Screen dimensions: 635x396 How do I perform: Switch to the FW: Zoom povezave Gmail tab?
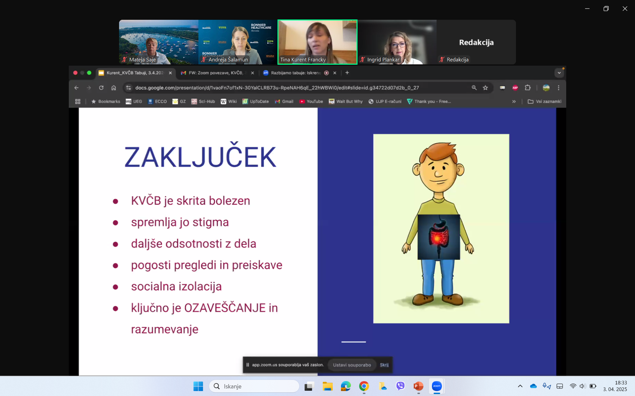(x=215, y=73)
